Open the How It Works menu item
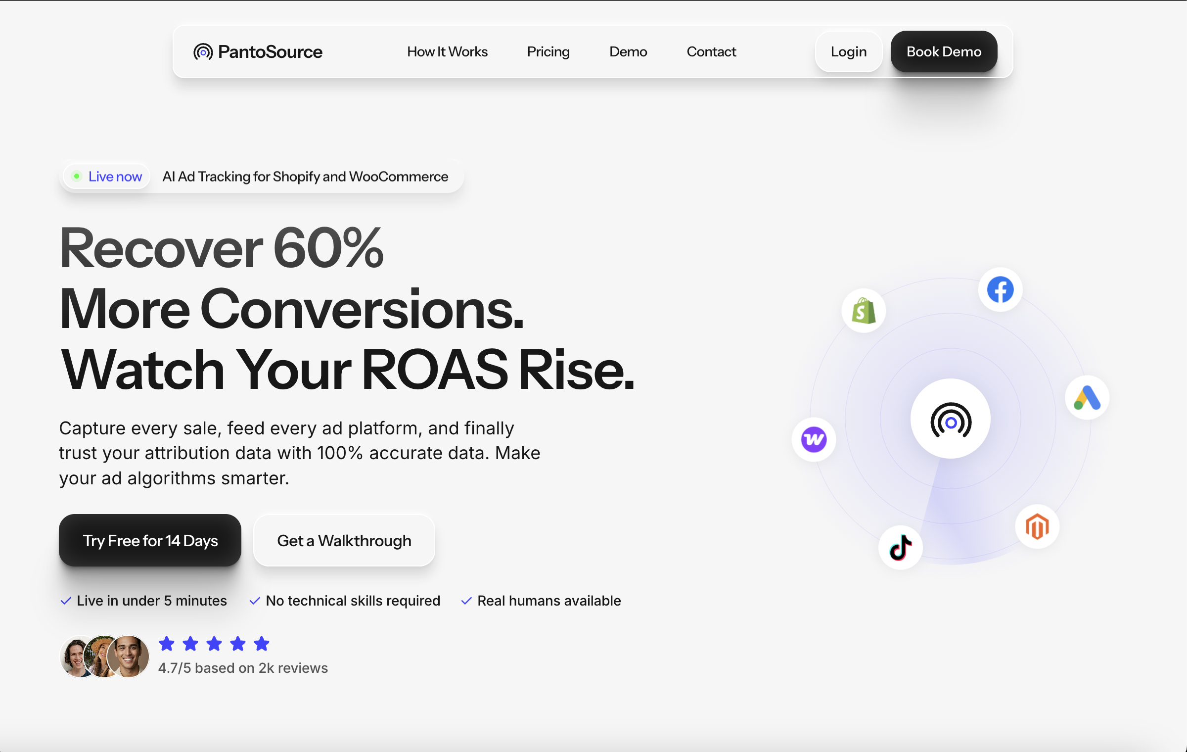Image resolution: width=1187 pixels, height=752 pixels. pos(447,51)
